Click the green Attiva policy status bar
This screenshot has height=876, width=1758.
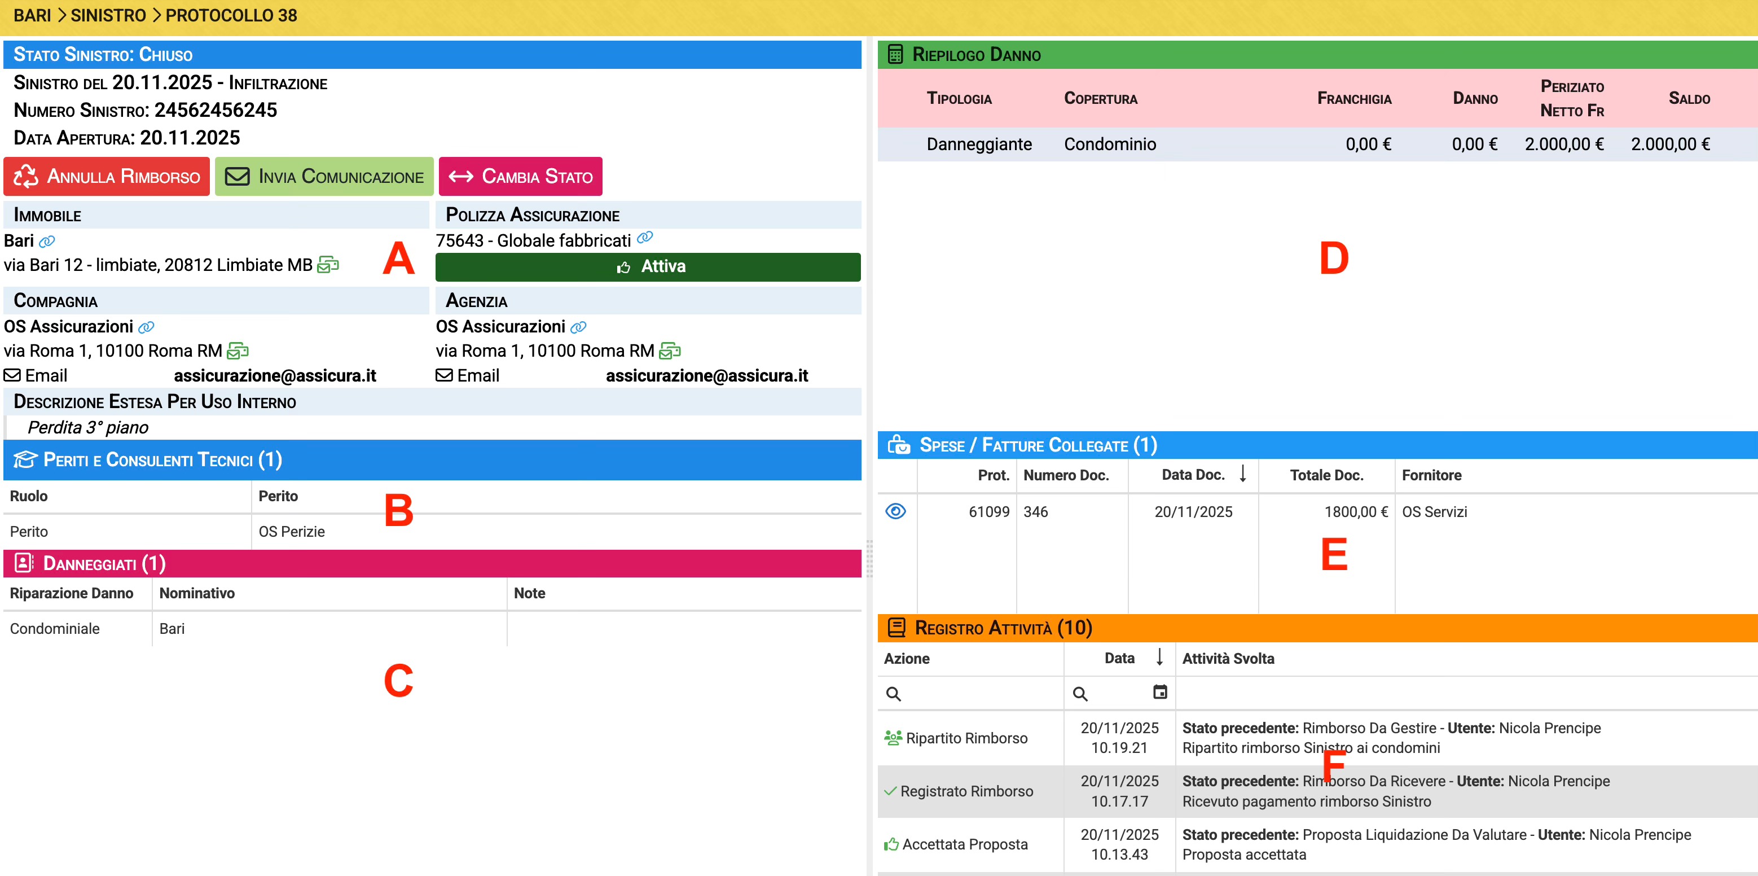(x=648, y=267)
